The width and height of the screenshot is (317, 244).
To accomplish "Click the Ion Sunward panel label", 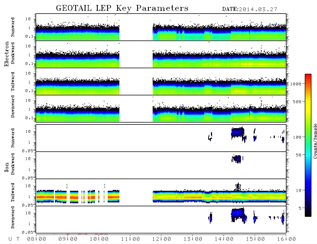I will [x=13, y=138].
